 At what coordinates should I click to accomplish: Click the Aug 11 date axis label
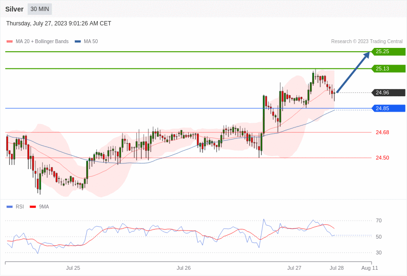(370, 268)
